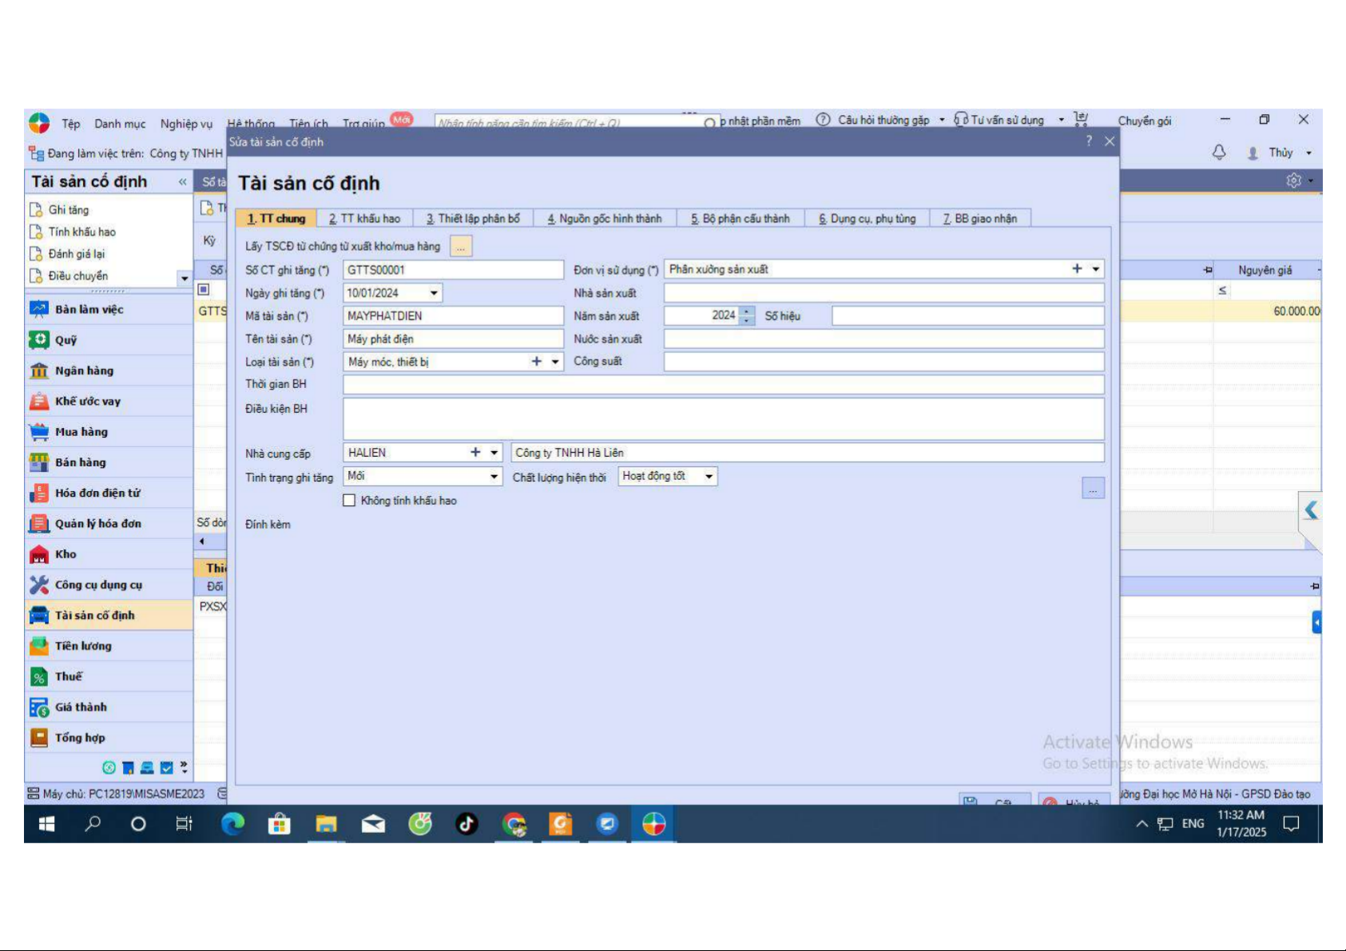Click the Mua hàng cart icon
1346x951 pixels.
coord(39,432)
